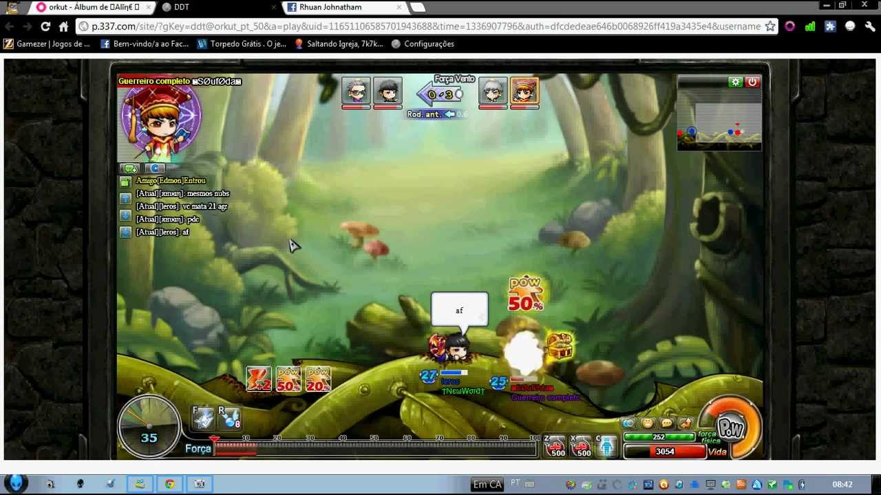Click the first teammate avatar with glasses
881x495 pixels.
click(x=356, y=91)
